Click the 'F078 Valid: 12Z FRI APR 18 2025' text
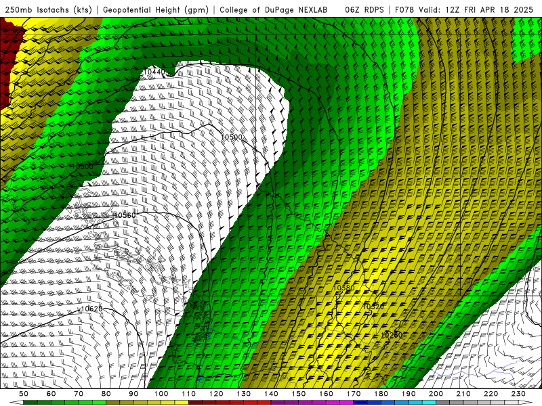This screenshot has width=542, height=406. [x=464, y=10]
